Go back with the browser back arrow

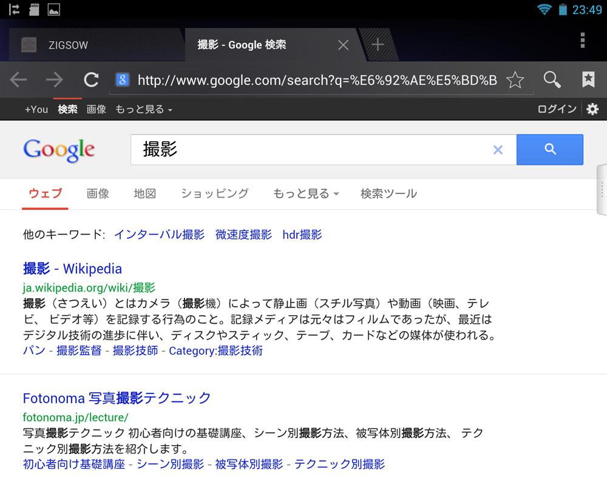(x=18, y=80)
